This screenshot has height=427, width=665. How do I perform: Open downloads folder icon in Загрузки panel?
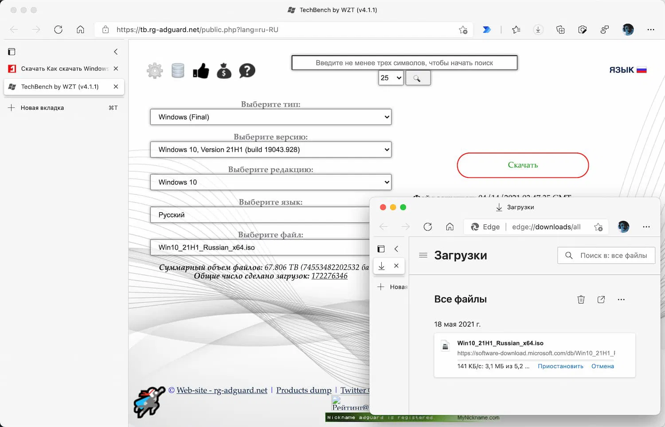coord(601,299)
